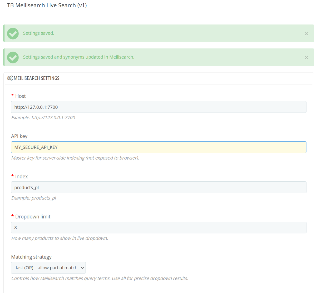Image resolution: width=316 pixels, height=293 pixels.
Task: Focus the Host URL input field
Action: point(159,107)
